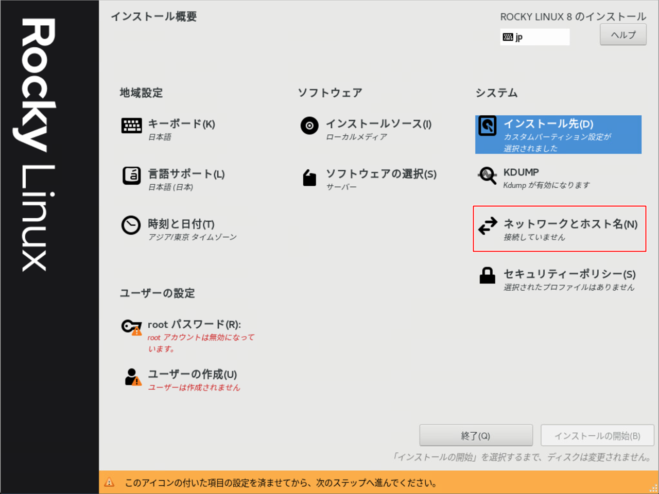Select the キーボード(K) label
Viewport: 659px width, 494px height.
pyautogui.click(x=181, y=123)
